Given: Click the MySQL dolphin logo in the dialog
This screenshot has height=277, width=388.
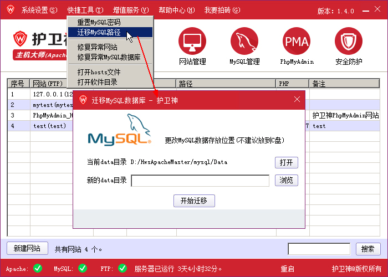Looking at the screenshot, I should [x=120, y=130].
